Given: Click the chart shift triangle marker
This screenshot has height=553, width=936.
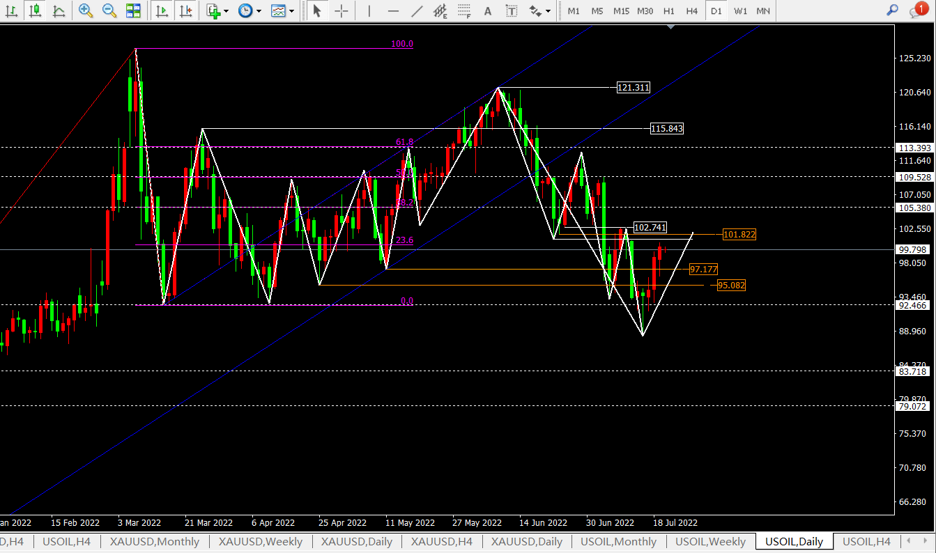Looking at the screenshot, I should pos(670,26).
